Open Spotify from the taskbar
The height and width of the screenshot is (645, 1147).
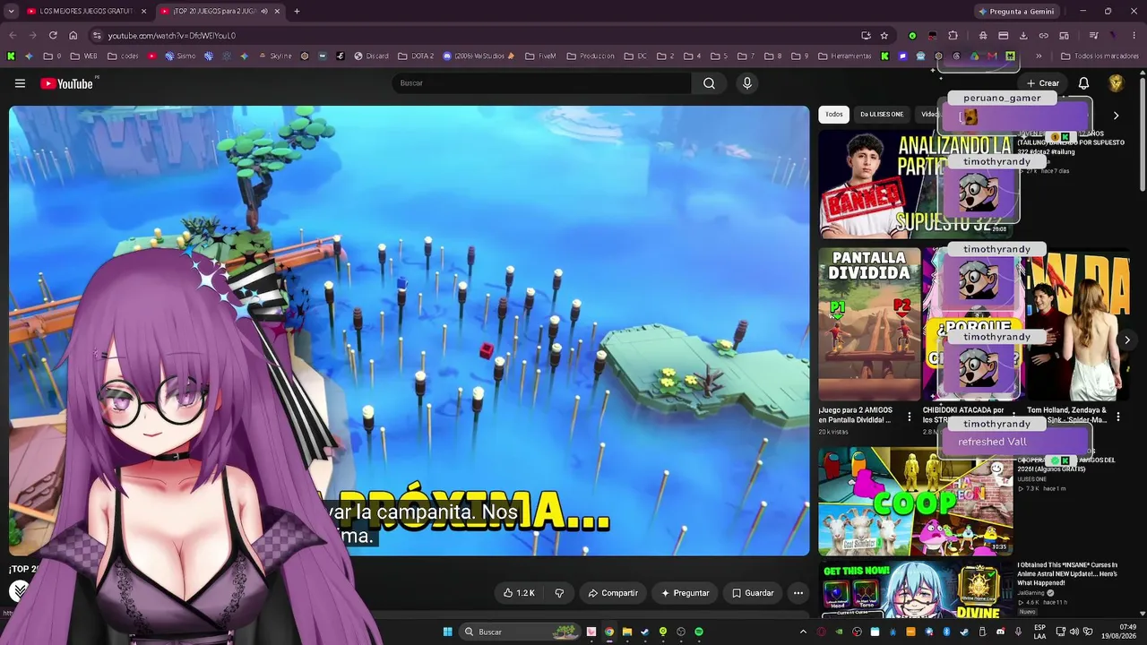699,632
